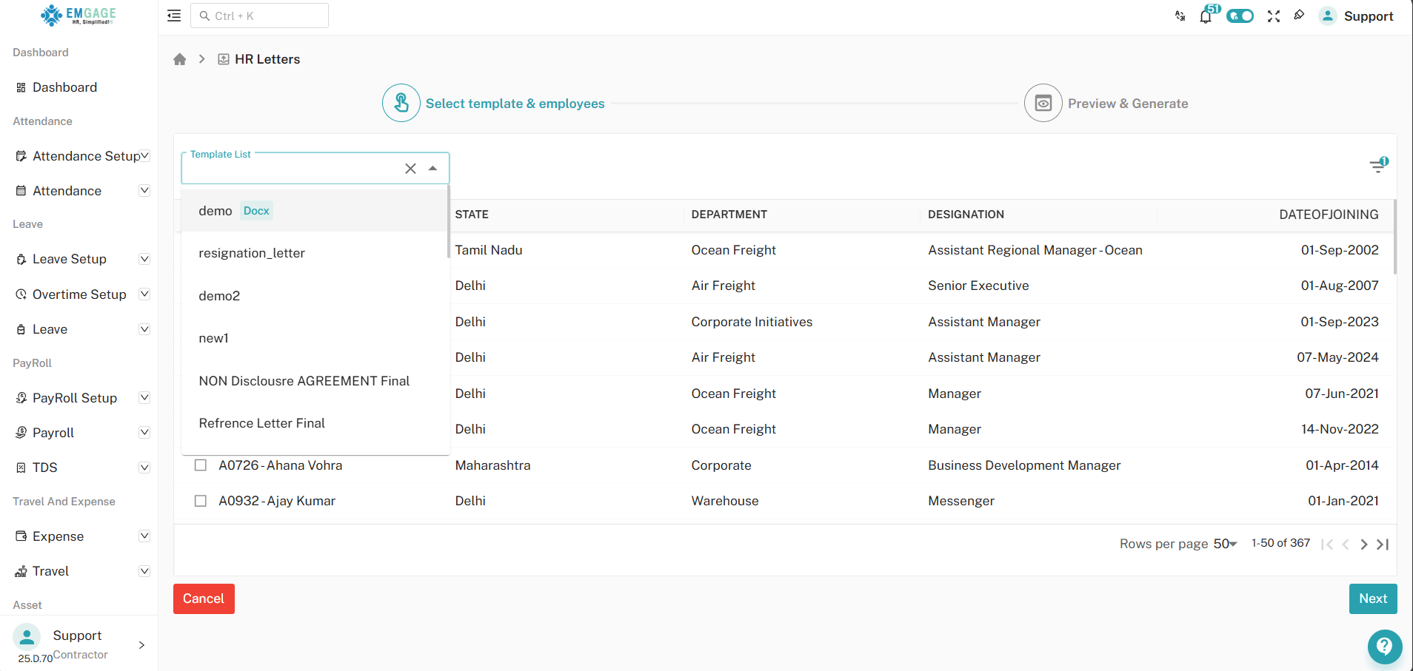Collapse the Template List dropdown arrow
Screen dimensions: 1413x671
point(433,168)
